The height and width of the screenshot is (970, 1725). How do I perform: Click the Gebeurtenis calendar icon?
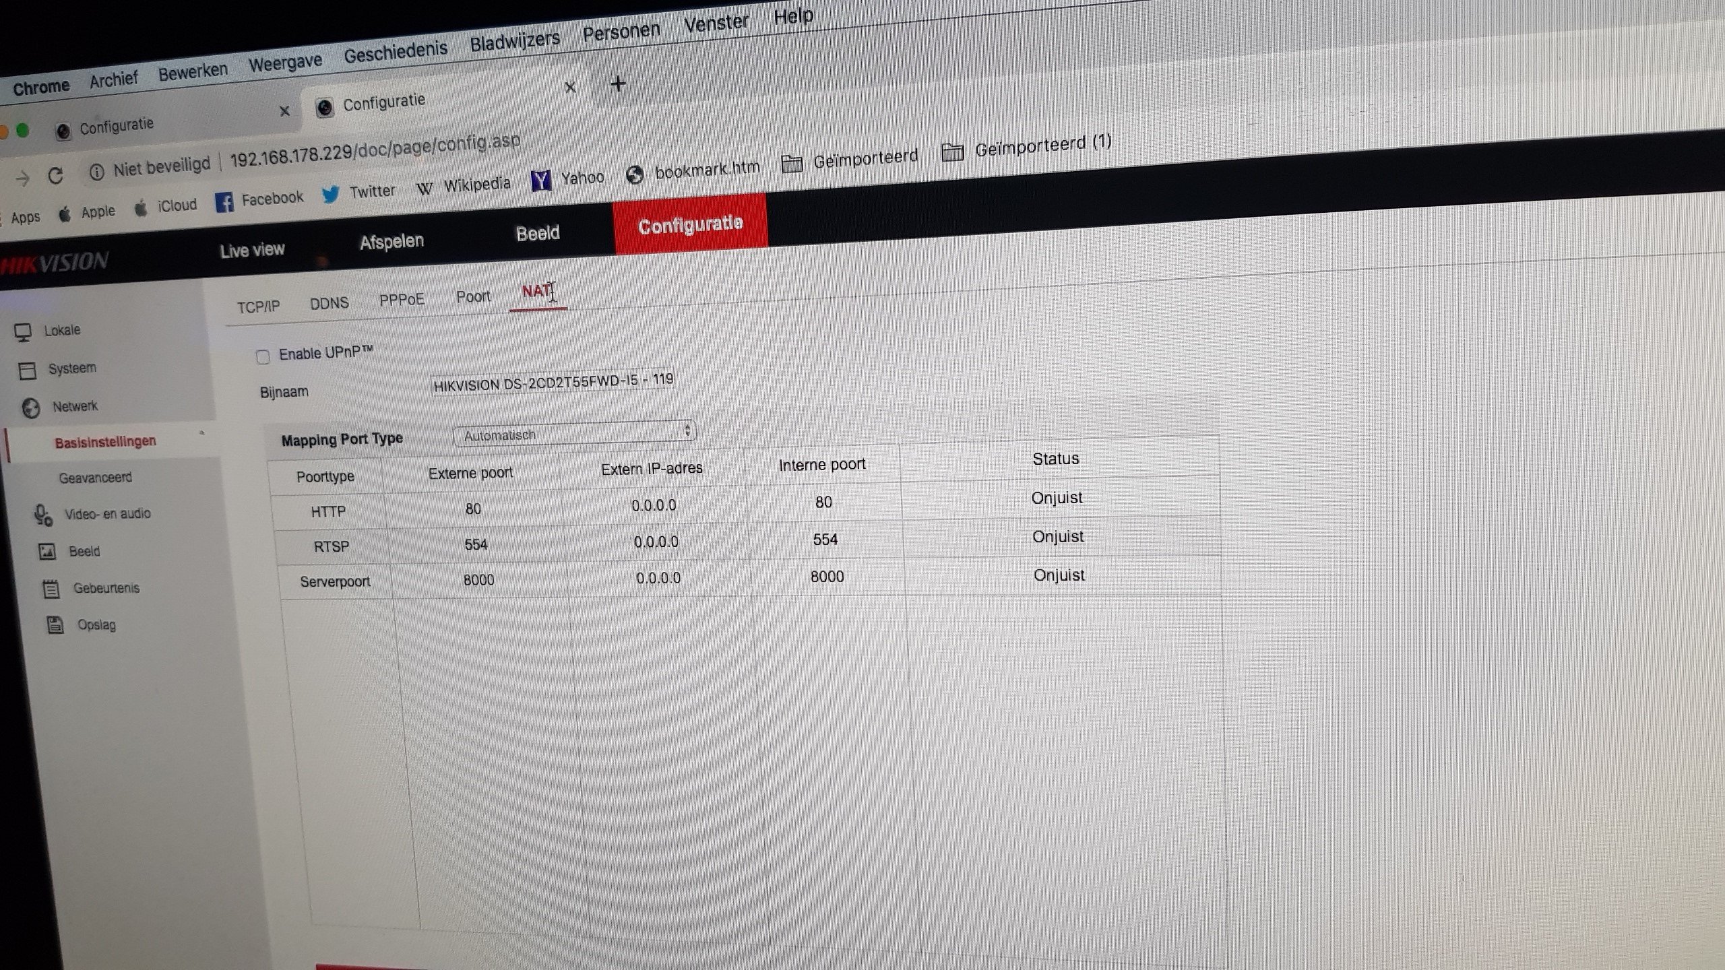pos(51,589)
